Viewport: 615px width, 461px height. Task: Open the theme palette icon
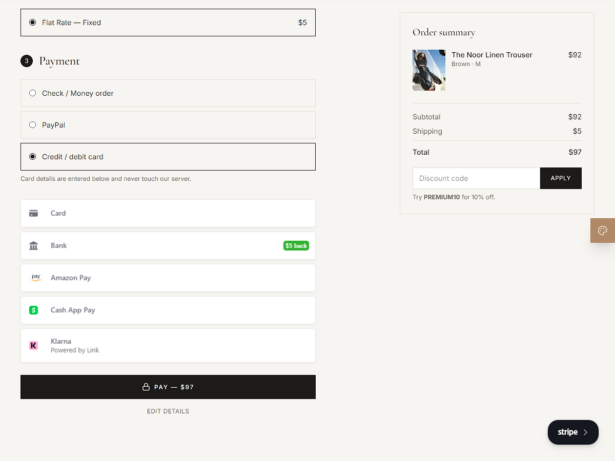pos(603,230)
